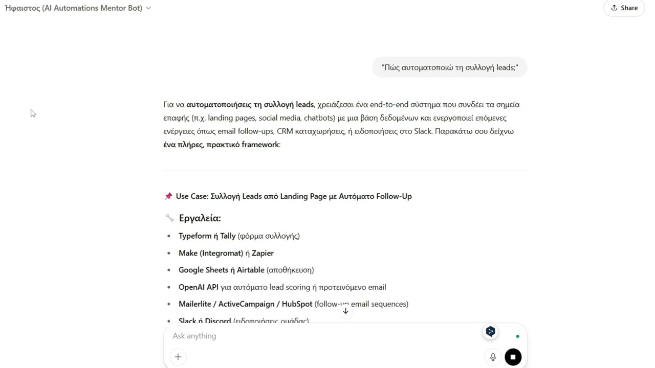
Task: Select the Typeform ή Tally list item
Action: click(x=239, y=236)
